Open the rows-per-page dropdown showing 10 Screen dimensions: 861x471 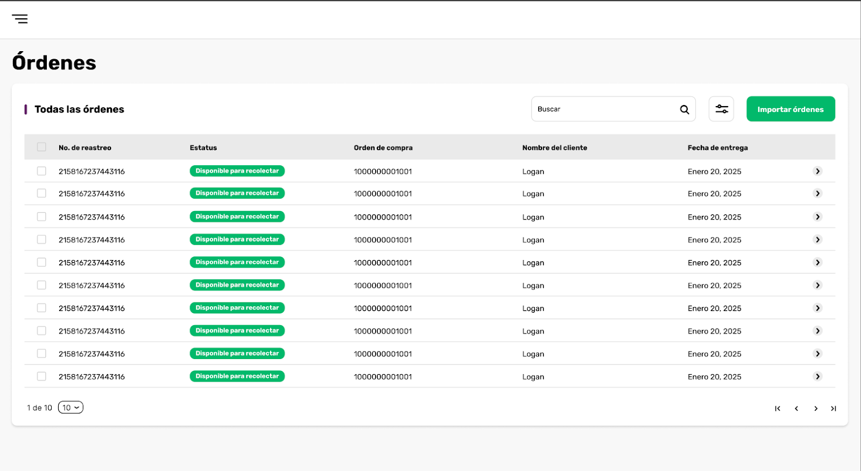[x=70, y=407]
